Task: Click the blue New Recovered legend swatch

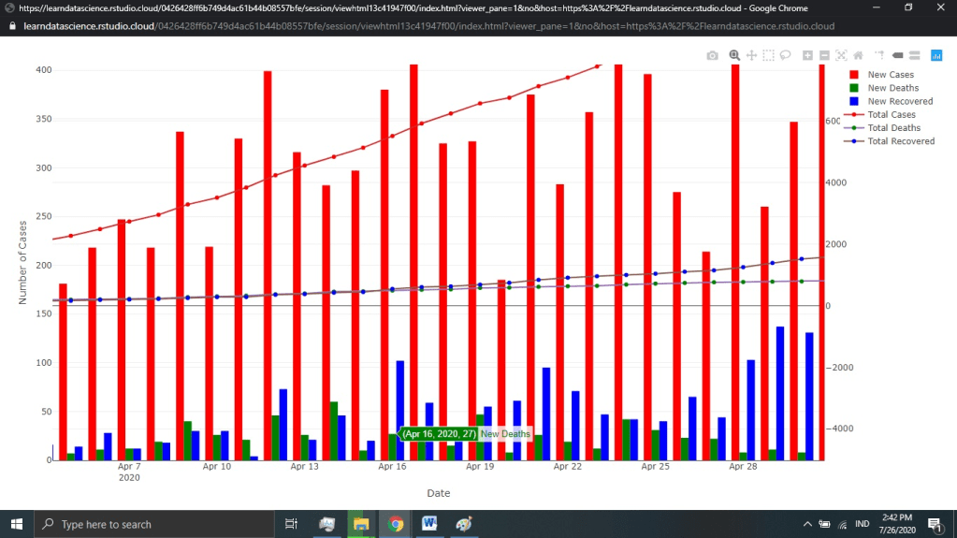Action: click(x=854, y=101)
